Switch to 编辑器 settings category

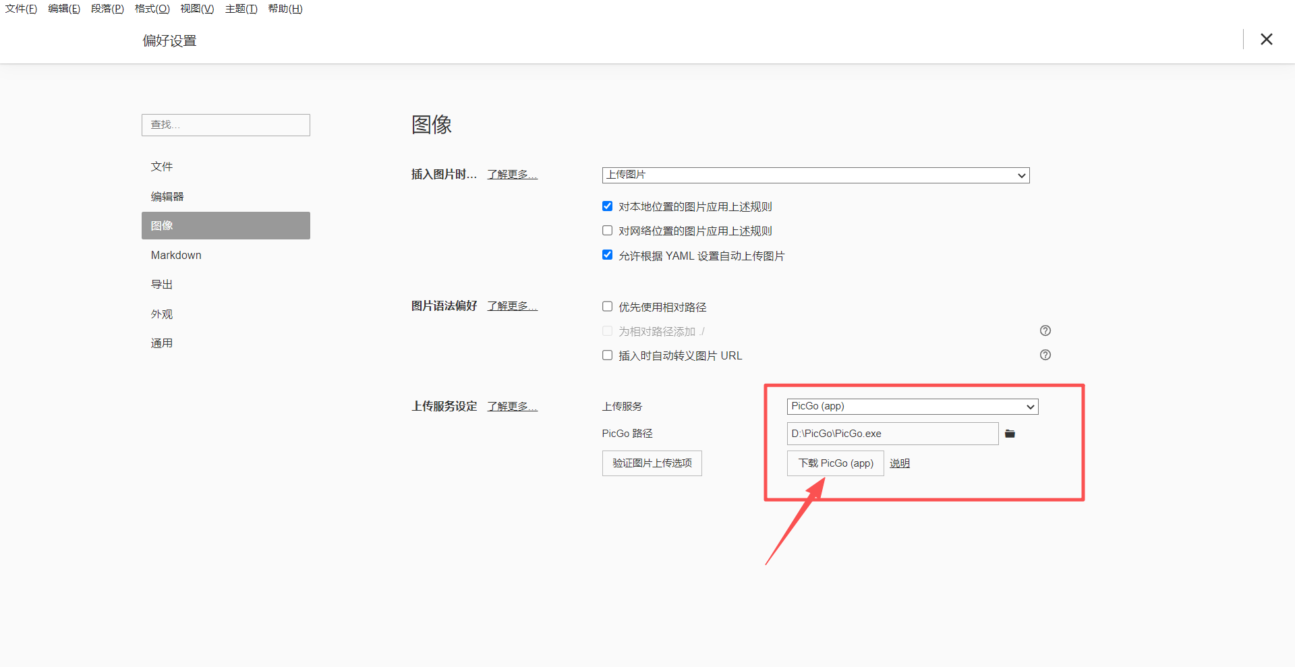coord(167,196)
